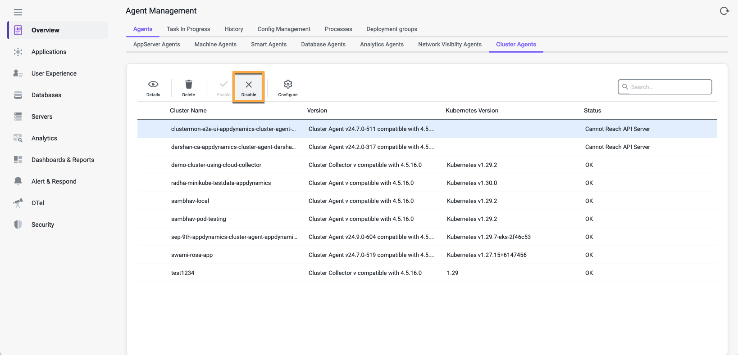The image size is (738, 355).
Task: Open the Processes tab
Action: pos(338,29)
